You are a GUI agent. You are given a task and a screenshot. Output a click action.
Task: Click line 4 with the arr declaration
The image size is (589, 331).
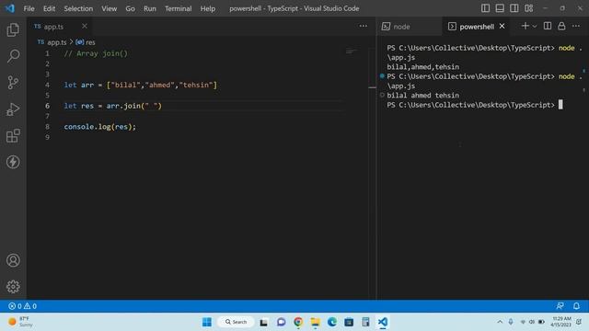[x=141, y=85]
